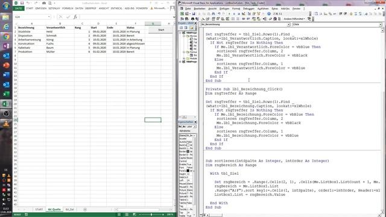Click code window vertical scrollbar

pyautogui.click(x=382, y=121)
